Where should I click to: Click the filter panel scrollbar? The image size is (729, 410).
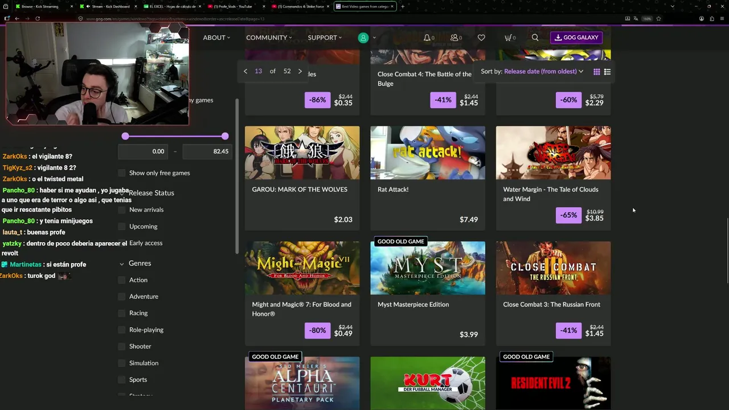(237, 177)
